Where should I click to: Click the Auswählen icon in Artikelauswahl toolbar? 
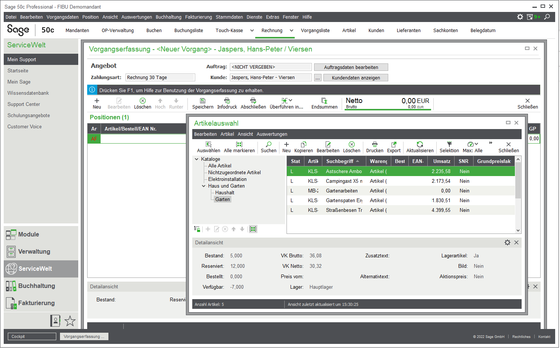click(208, 145)
